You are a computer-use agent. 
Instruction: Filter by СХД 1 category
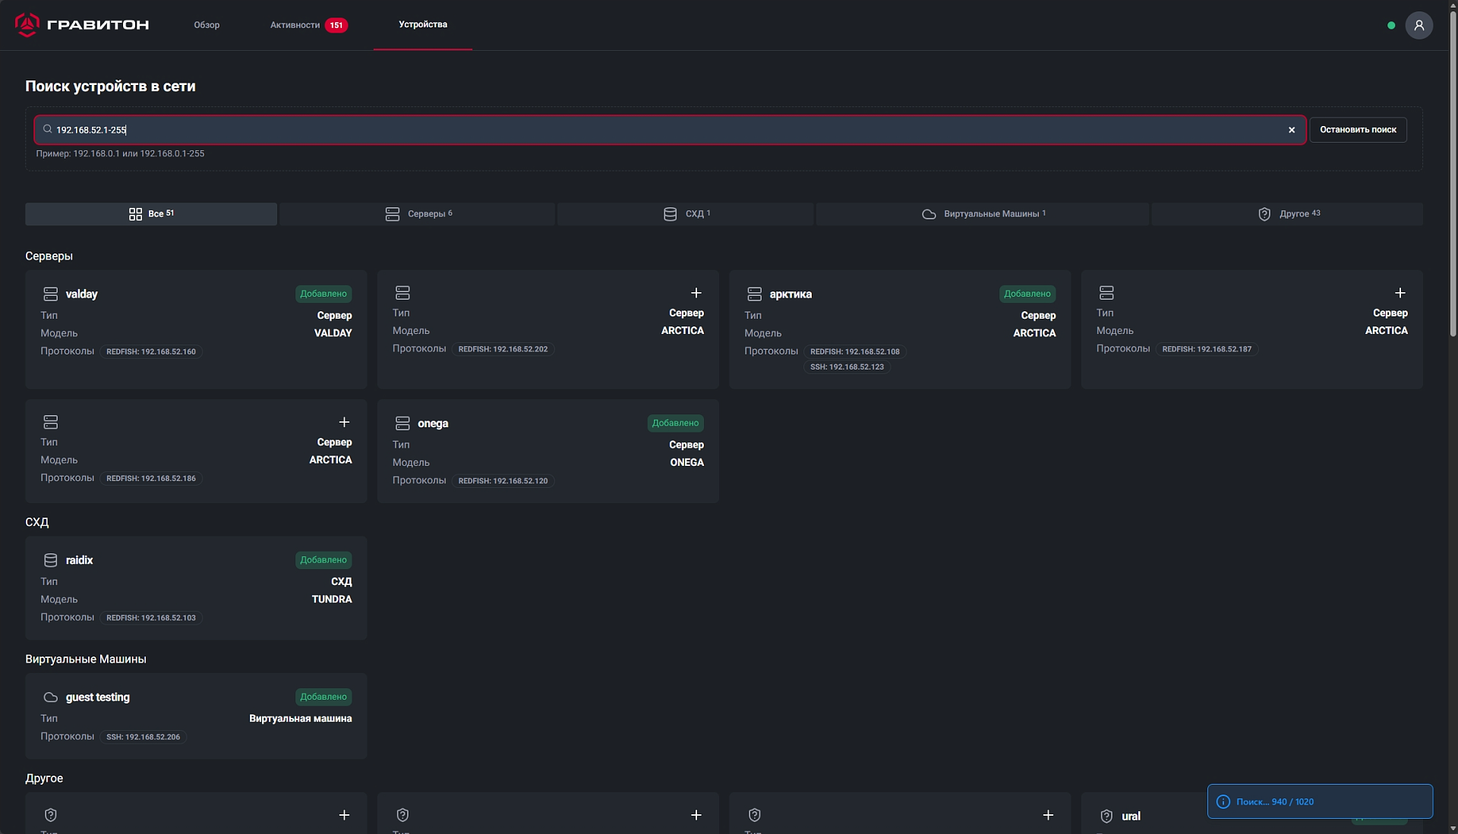[x=686, y=214]
